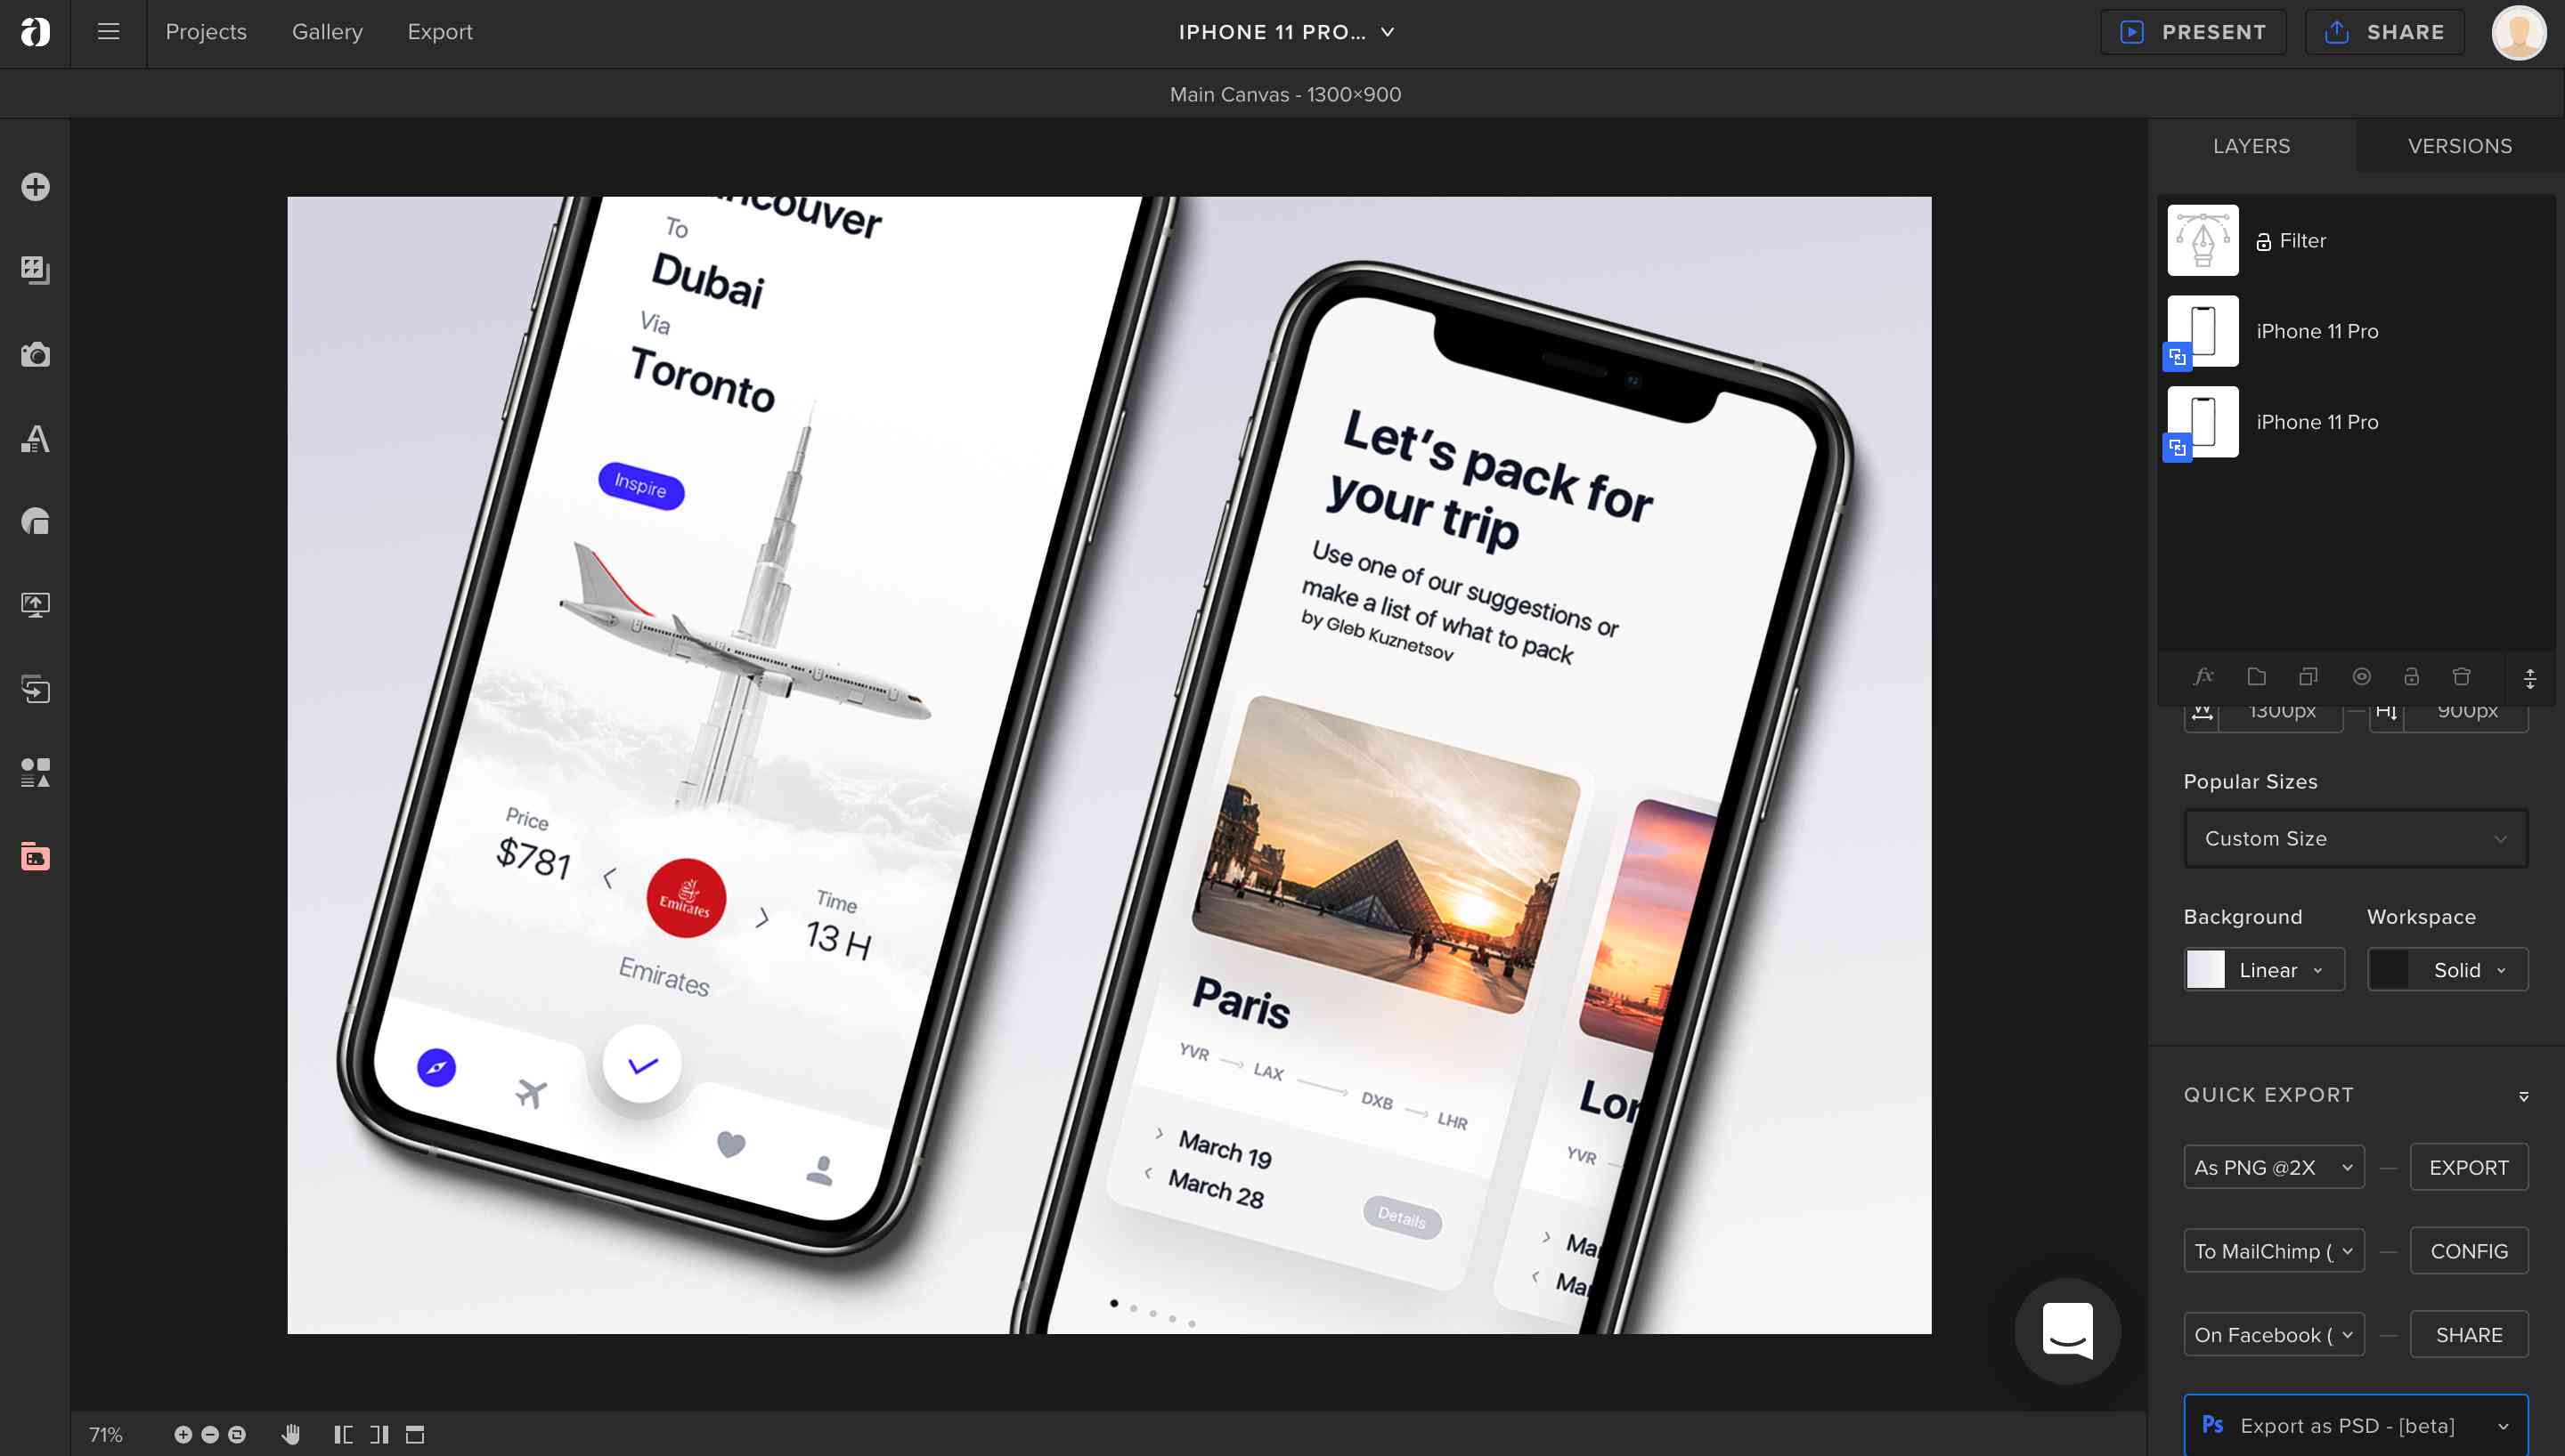Viewport: 2565px width, 1456px height.
Task: Select the white Background color swatch
Action: tap(2207, 970)
